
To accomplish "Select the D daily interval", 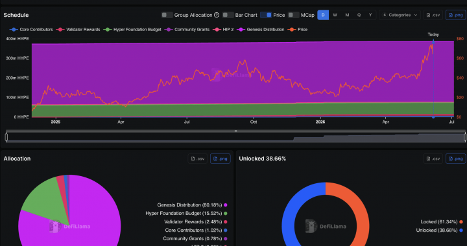I will click(x=323, y=15).
